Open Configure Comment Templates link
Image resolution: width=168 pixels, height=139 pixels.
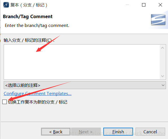38,93
